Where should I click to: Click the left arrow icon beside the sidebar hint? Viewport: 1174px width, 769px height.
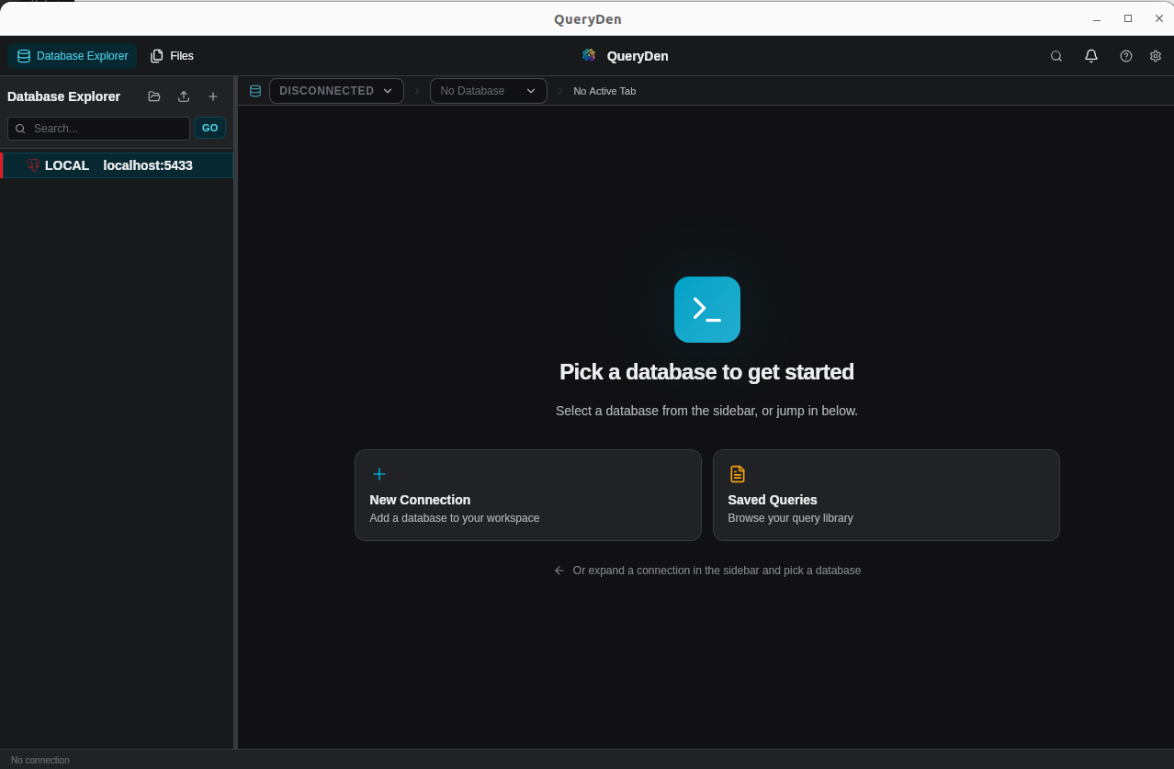[559, 571]
